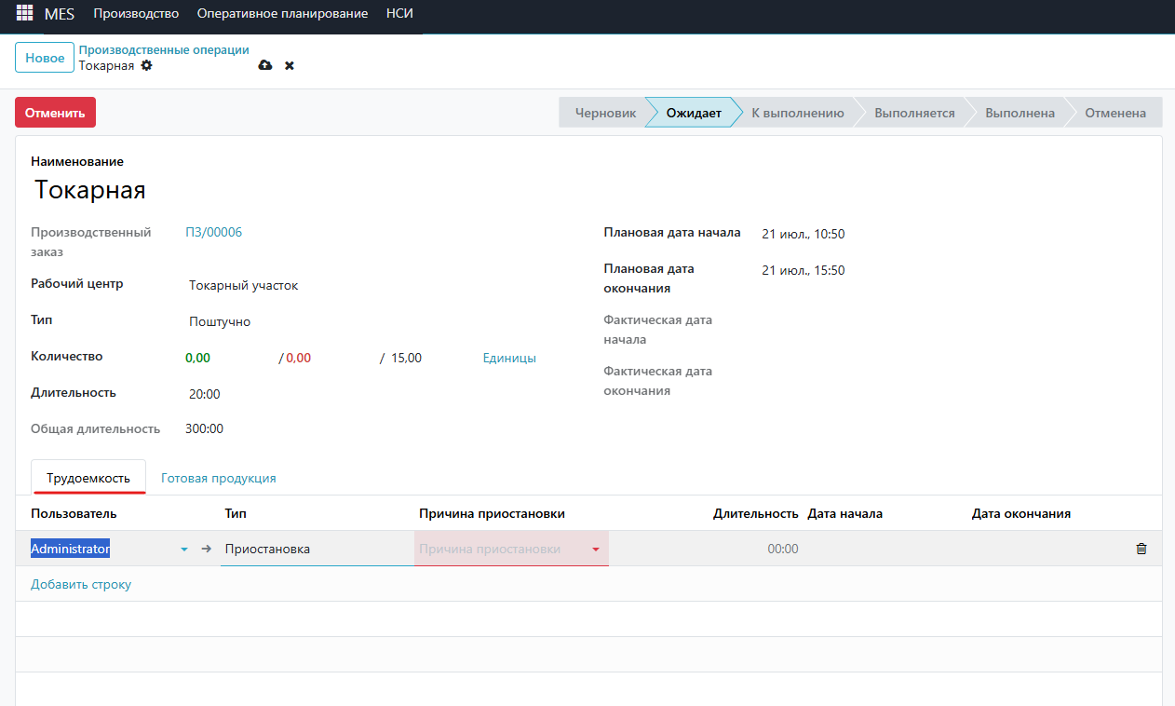Click planned start date 21 июл., 10:50

(x=804, y=234)
